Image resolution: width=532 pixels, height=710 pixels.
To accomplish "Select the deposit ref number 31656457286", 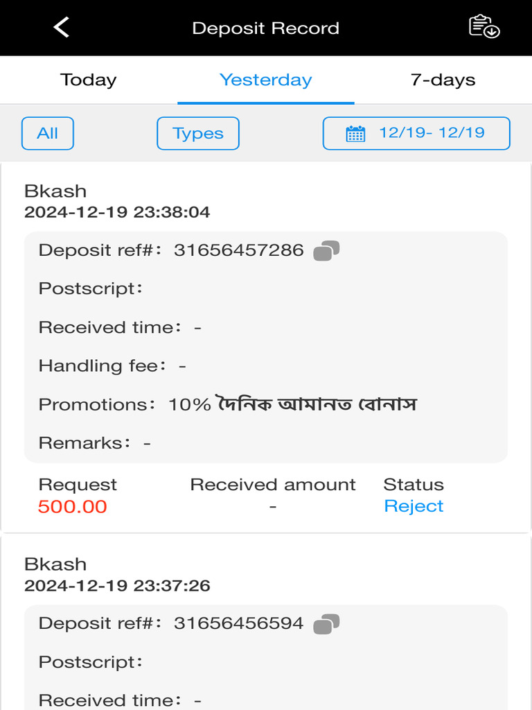I will tap(238, 250).
